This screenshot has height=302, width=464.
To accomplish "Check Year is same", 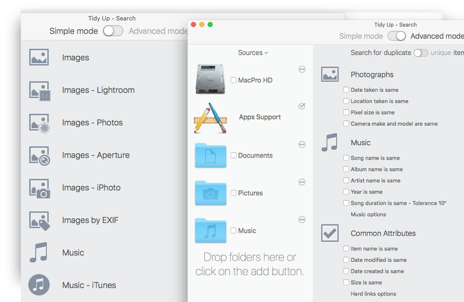I will [x=346, y=192].
